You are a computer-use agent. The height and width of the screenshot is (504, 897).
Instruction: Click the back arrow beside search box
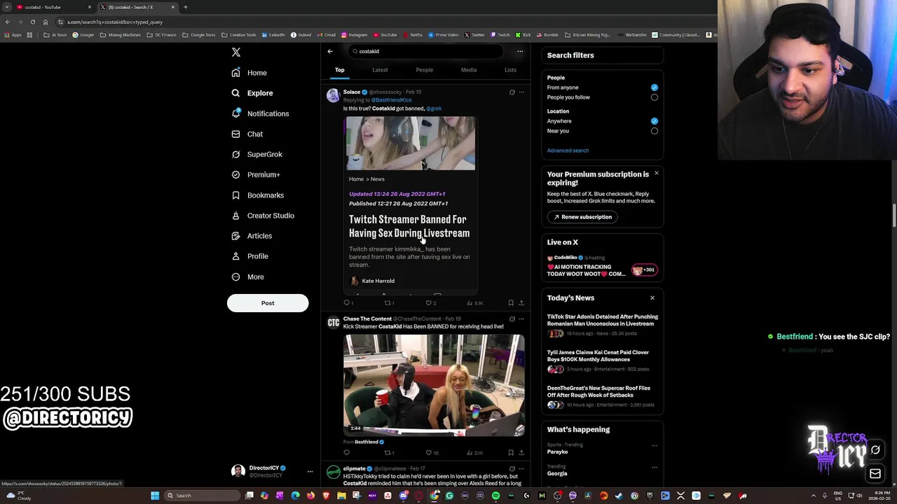pos(330,51)
